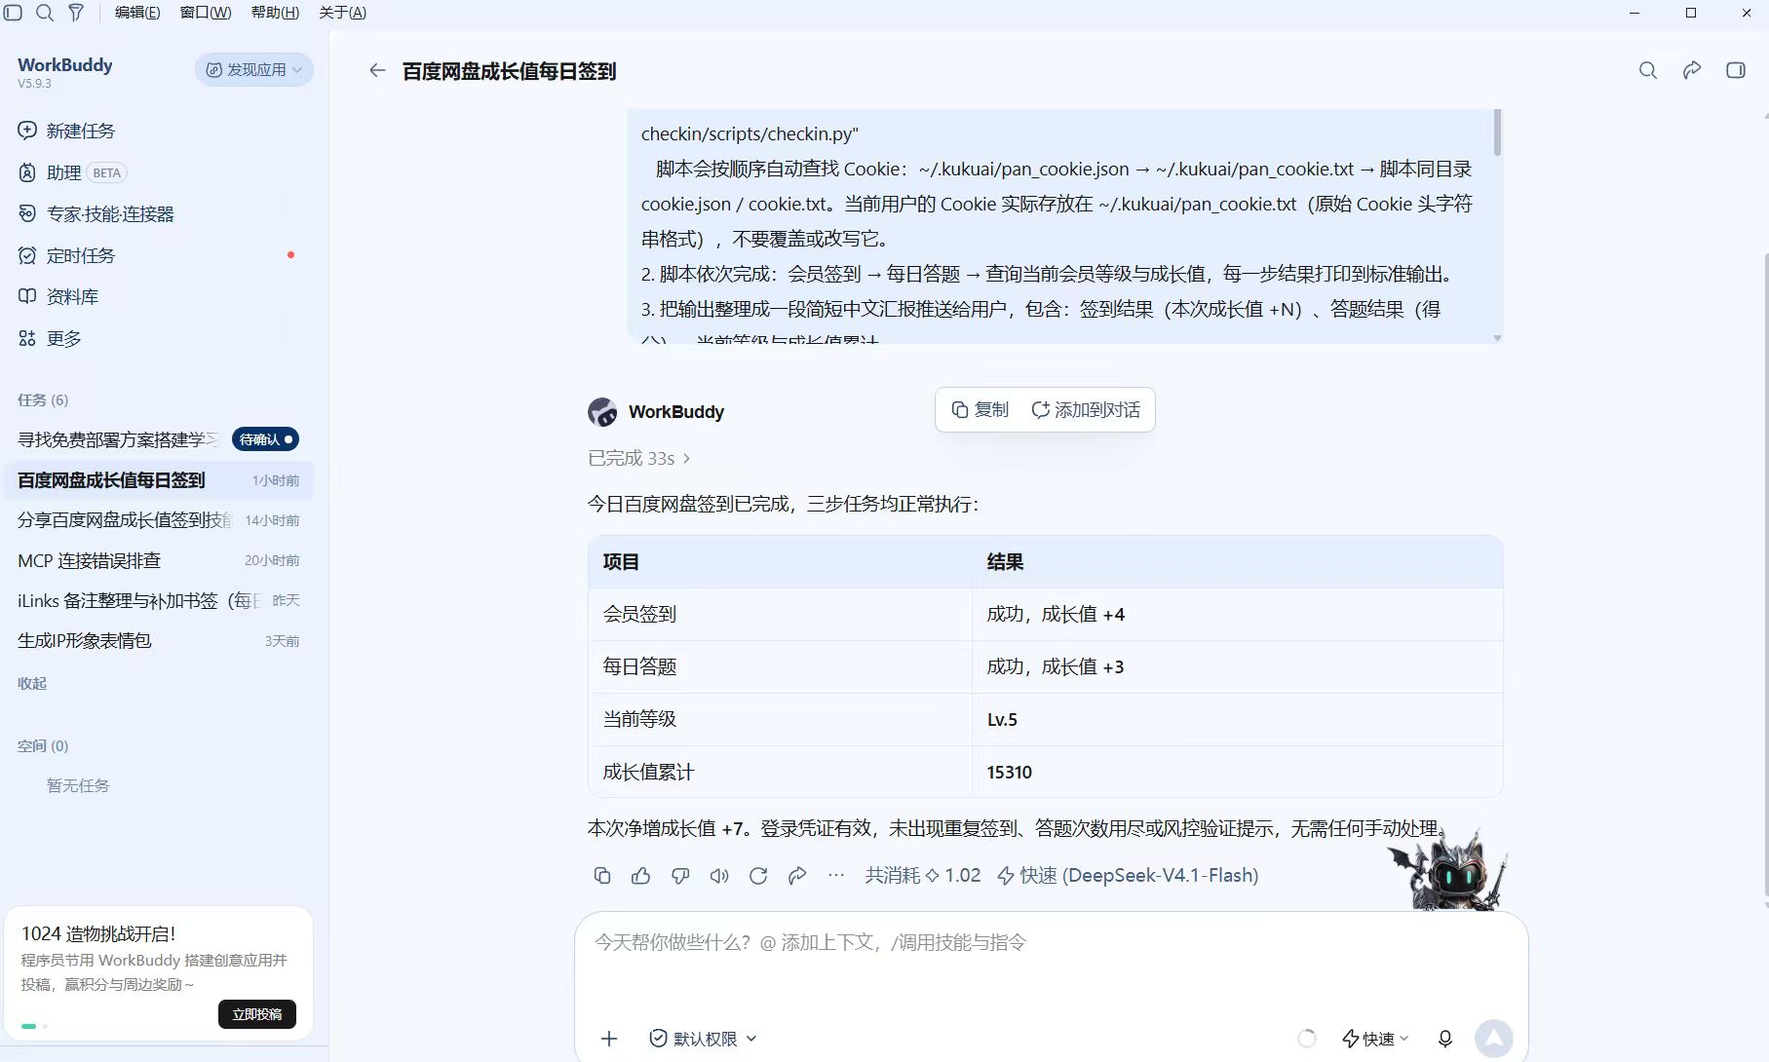Open search in the conversation header
The width and height of the screenshot is (1769, 1062).
[1647, 70]
